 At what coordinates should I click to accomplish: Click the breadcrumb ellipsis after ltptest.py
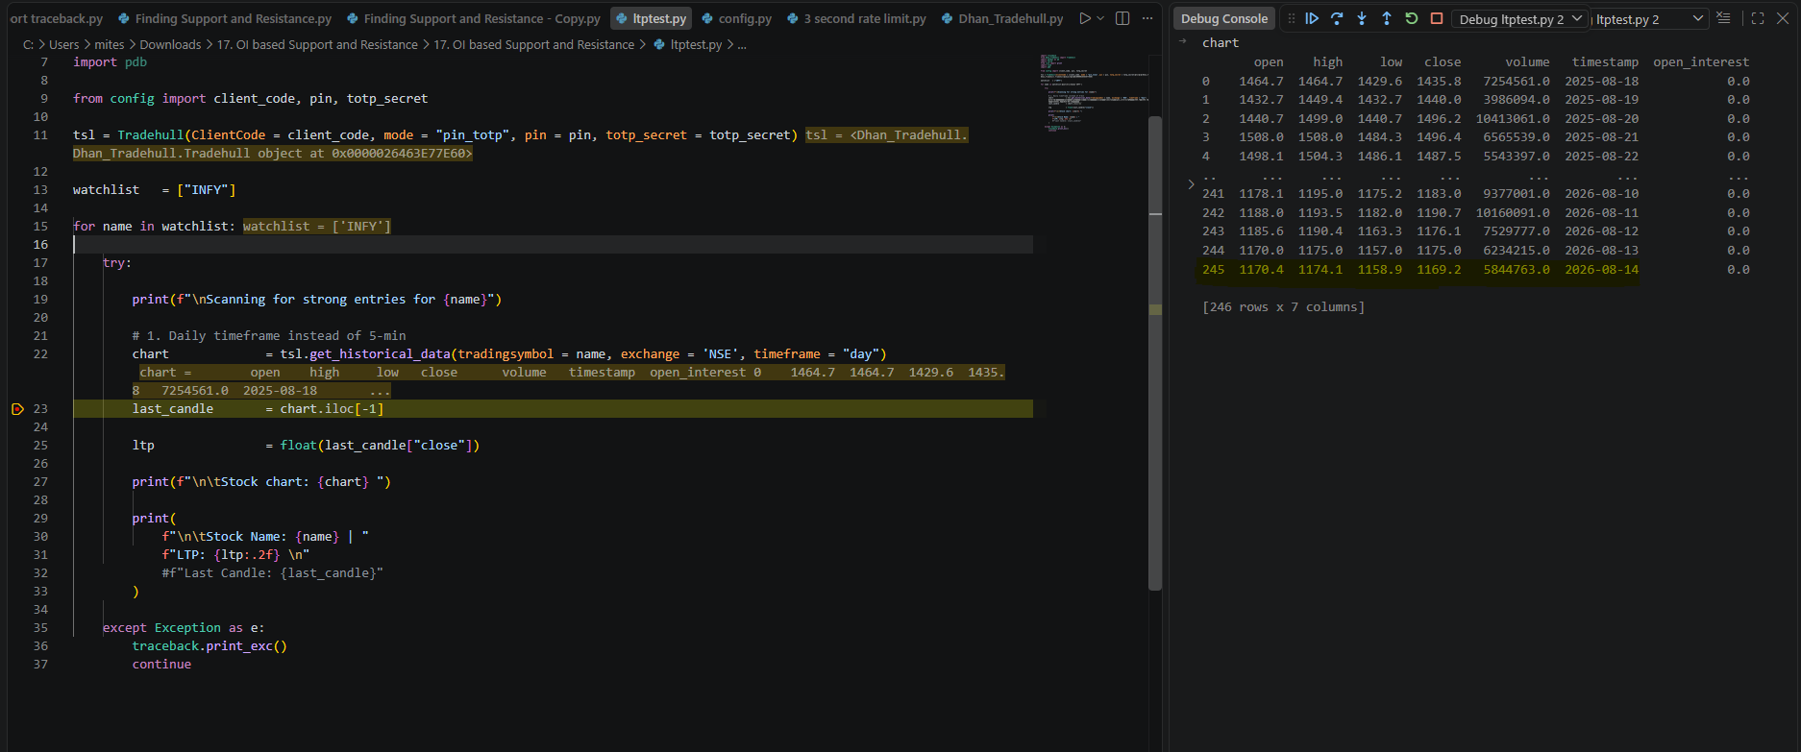[x=741, y=44]
